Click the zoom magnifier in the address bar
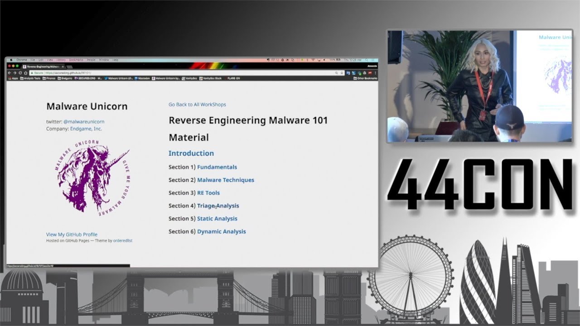The width and height of the screenshot is (580, 326). coord(336,73)
